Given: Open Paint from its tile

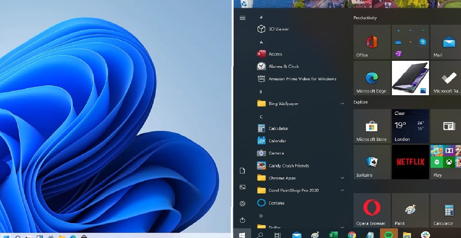Looking at the screenshot, I should click(x=410, y=210).
